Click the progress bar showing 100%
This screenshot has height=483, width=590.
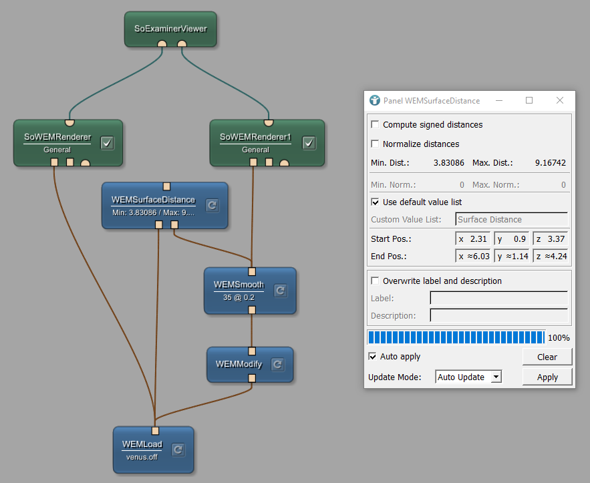click(454, 337)
